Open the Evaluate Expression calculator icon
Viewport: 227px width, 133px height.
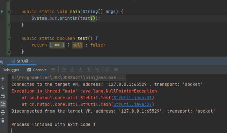click(107, 70)
